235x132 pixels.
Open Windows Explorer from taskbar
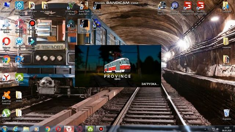26,129
